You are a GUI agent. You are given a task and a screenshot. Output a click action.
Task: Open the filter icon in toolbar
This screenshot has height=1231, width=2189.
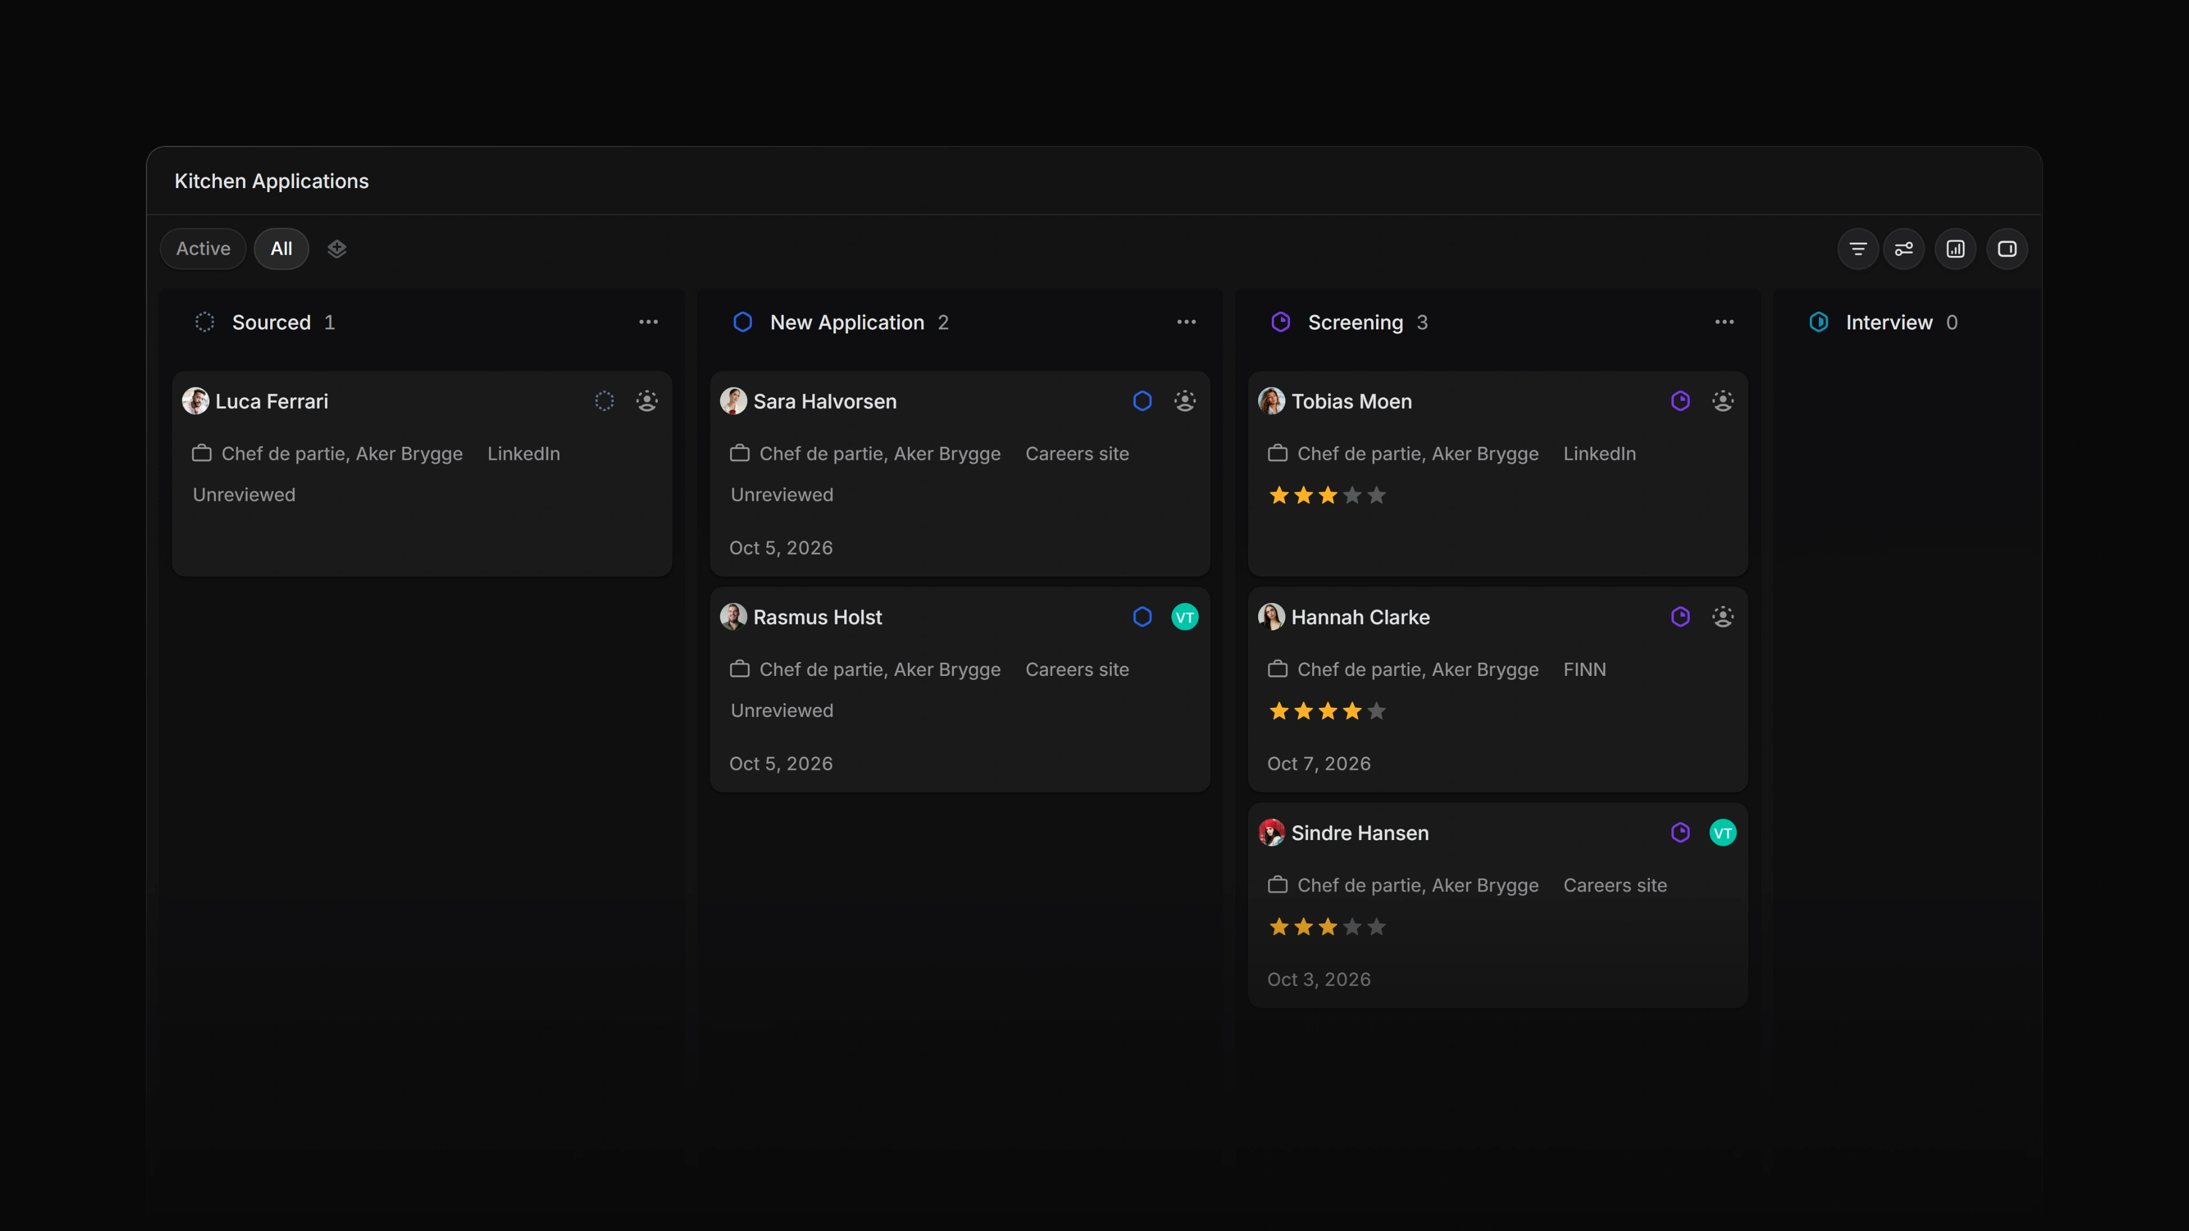(x=1858, y=249)
